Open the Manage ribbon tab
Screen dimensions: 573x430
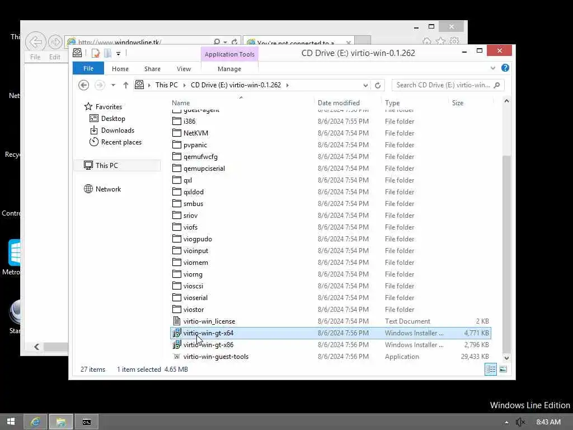[229, 69]
